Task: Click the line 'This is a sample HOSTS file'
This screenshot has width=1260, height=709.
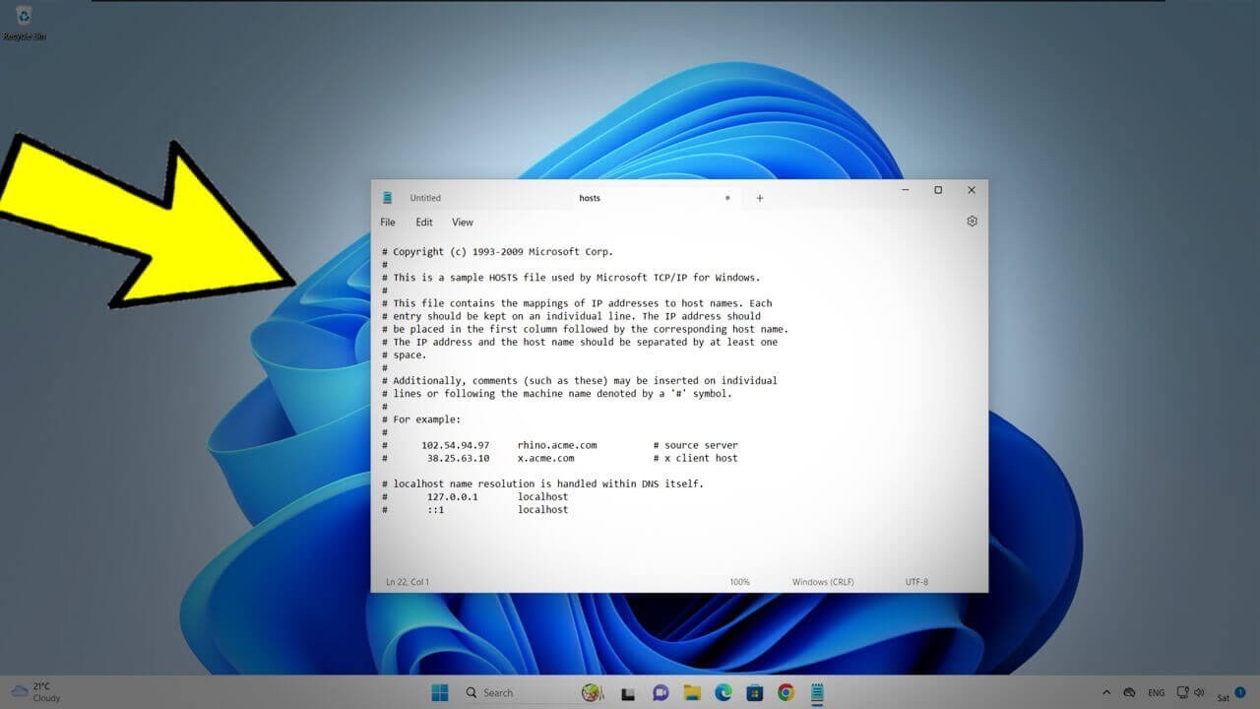Action: [571, 278]
